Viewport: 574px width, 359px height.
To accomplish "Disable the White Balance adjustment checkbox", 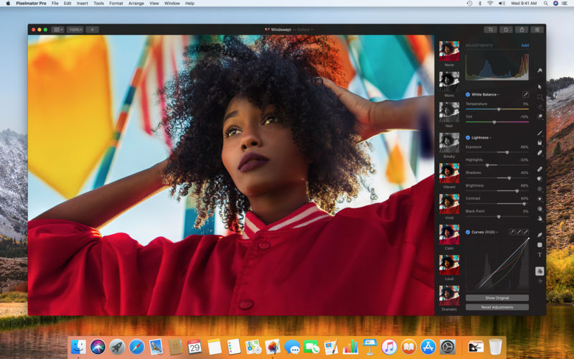I will [468, 95].
